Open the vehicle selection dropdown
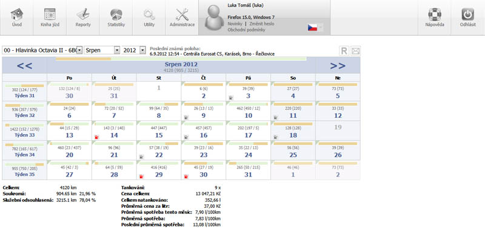Screen dimensions: 485x229 [x=79, y=50]
